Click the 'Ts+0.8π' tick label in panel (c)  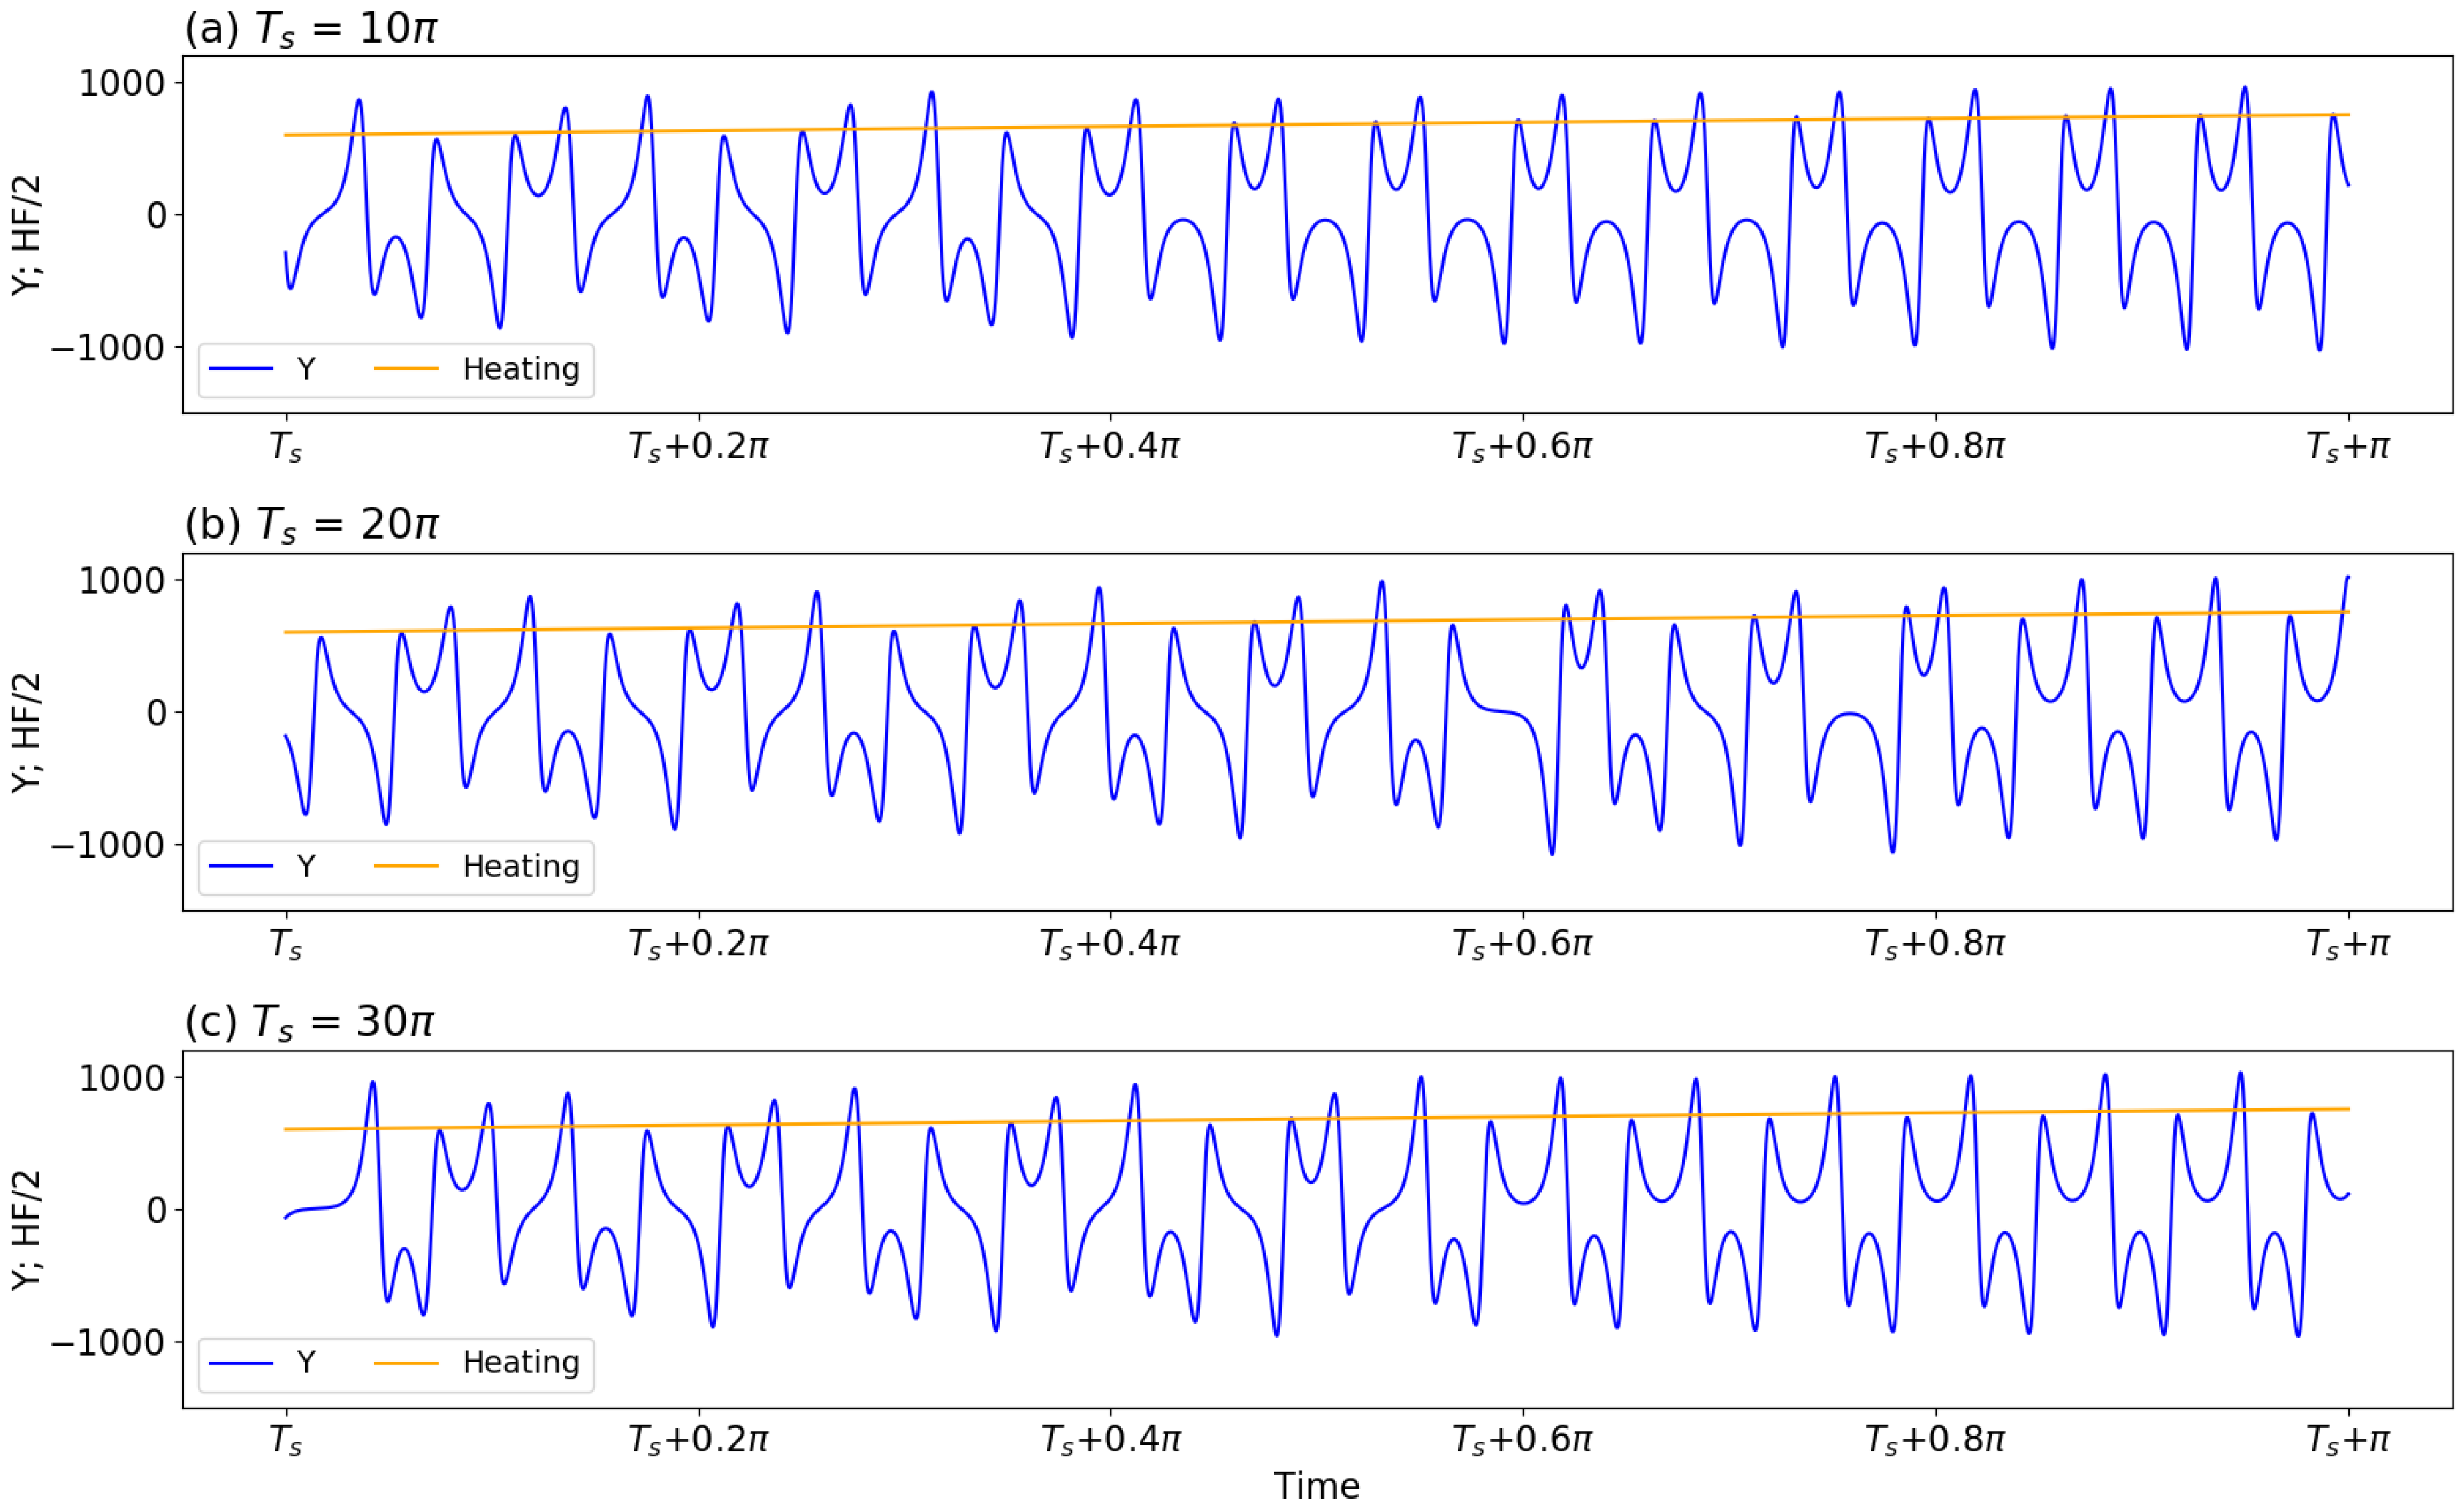(1935, 1440)
